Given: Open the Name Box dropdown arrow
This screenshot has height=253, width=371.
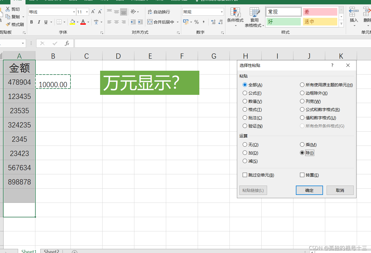Looking at the screenshot, I should (x=23, y=43).
